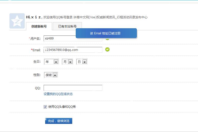Image resolution: width=198 pixels, height=132 pixels.
Task: Open the 设置我的QQ在线状态 link
Action: click(x=58, y=94)
